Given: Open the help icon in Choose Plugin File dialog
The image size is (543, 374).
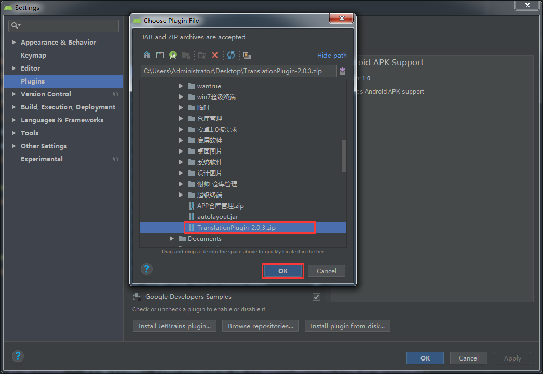Looking at the screenshot, I should pyautogui.click(x=146, y=269).
